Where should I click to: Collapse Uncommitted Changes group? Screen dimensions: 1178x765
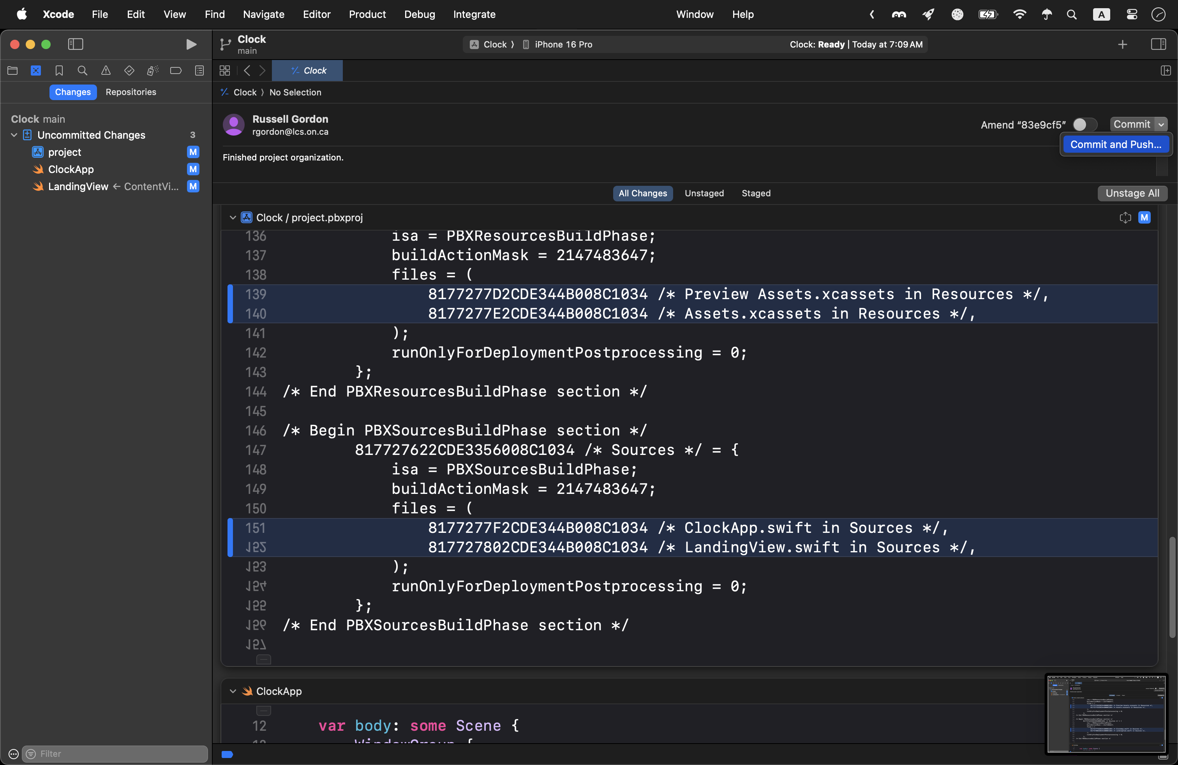(x=14, y=135)
